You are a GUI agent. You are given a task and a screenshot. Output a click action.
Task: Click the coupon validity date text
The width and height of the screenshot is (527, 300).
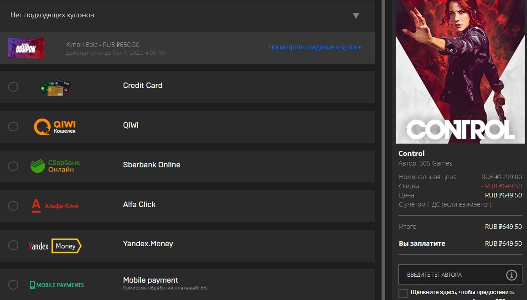tap(116, 53)
